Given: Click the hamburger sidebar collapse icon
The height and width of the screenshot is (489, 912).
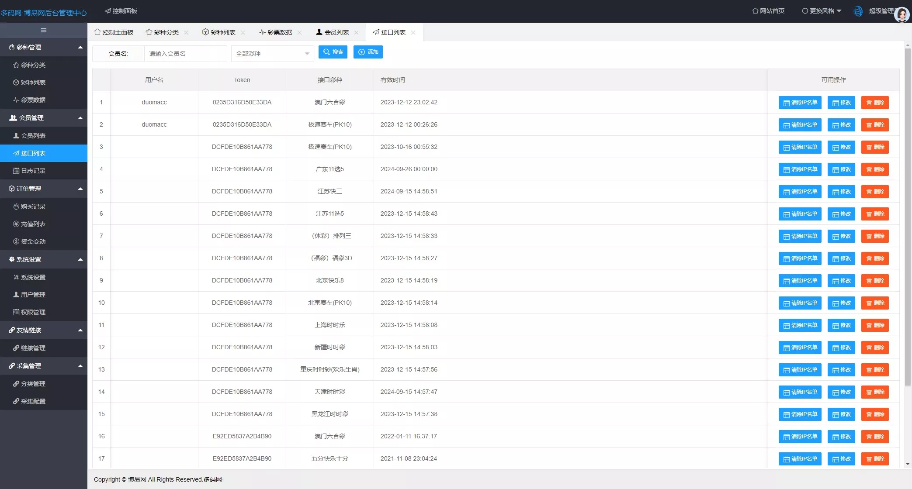Looking at the screenshot, I should click(x=43, y=30).
